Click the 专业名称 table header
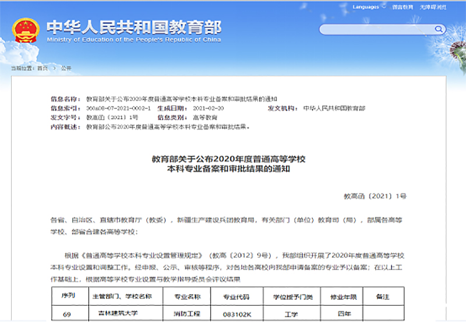Viewport: 466px width, 322px height. click(x=187, y=296)
